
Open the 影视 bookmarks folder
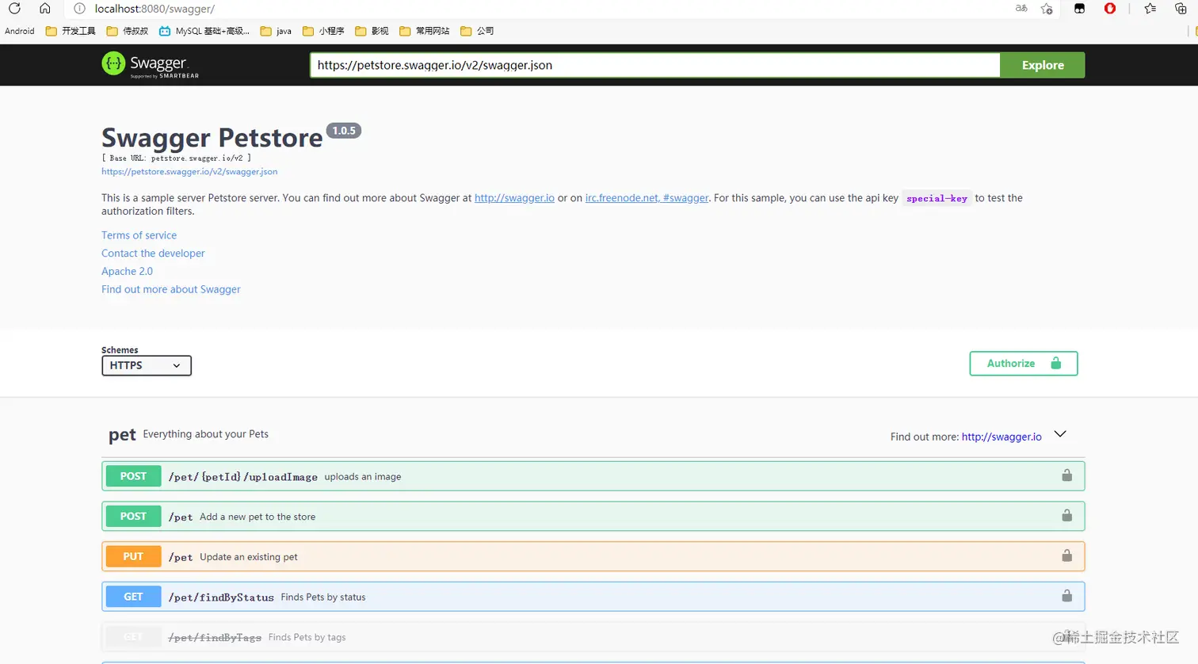372,31
